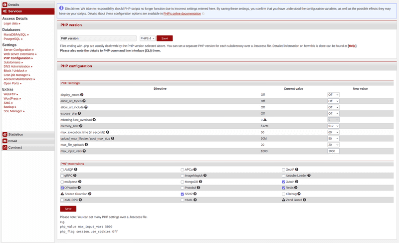Open memory_limit new value dropdown
Viewport: 399px width, 243px height.
pyautogui.click(x=333, y=126)
